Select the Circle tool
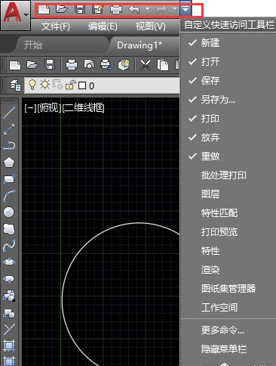Screen dimensions: 276x366 9,212
